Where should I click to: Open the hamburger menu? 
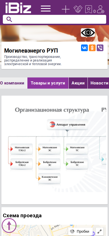click(x=46, y=9)
